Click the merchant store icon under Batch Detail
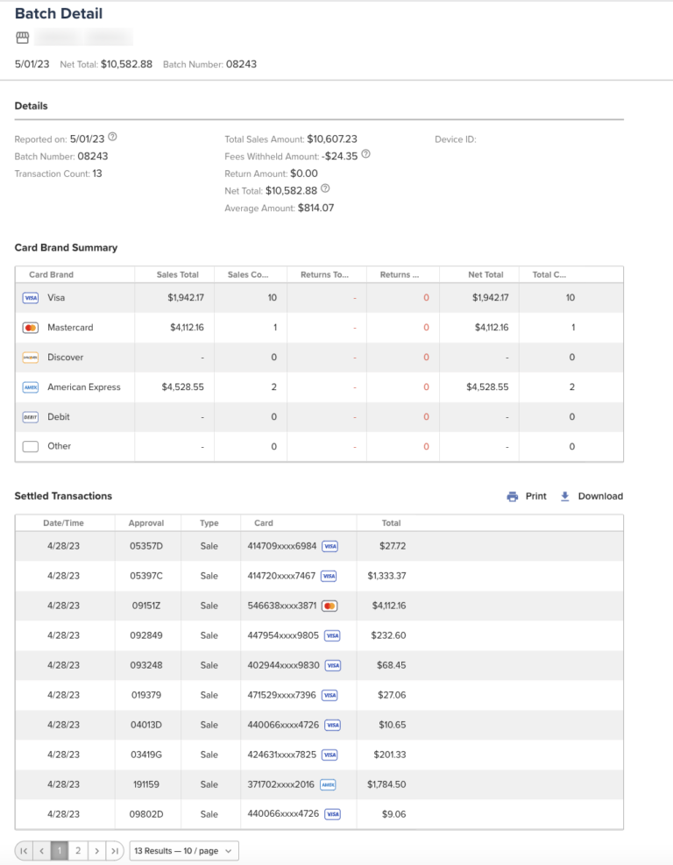673x865 pixels. (x=22, y=37)
